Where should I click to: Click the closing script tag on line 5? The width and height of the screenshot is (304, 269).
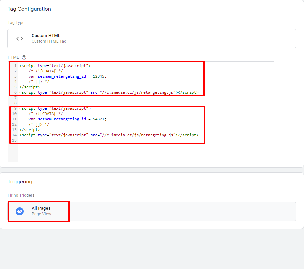(30, 87)
